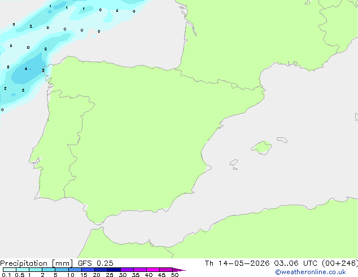This screenshot has width=358, height=277.
Task: Select the 5 to 10 mm legend swatch
Action: [62, 270]
